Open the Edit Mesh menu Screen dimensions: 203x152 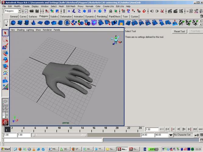(x=71, y=6)
